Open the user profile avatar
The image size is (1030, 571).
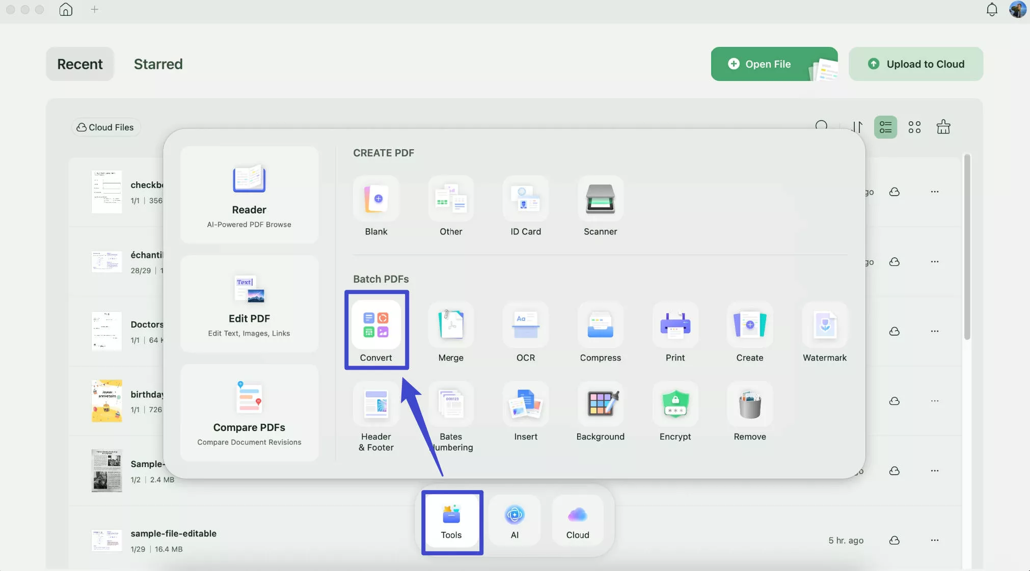(x=1018, y=10)
